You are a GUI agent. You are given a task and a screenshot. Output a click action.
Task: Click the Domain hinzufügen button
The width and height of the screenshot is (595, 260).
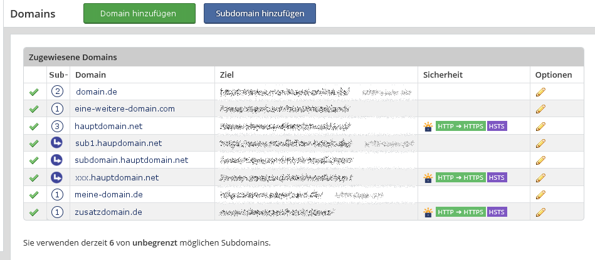point(139,13)
